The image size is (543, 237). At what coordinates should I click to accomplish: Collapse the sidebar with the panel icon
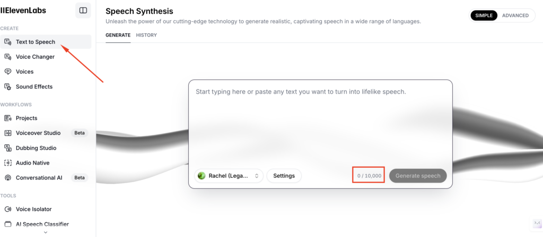click(x=83, y=10)
